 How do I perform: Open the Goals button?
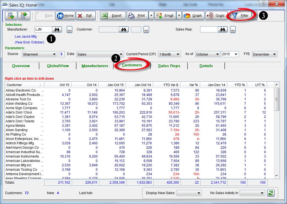tap(216, 16)
